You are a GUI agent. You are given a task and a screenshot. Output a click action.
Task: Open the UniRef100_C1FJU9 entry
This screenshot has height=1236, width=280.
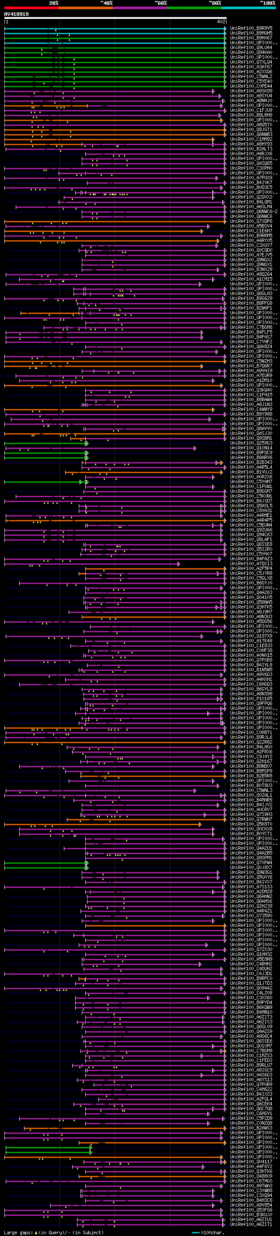coord(251,110)
